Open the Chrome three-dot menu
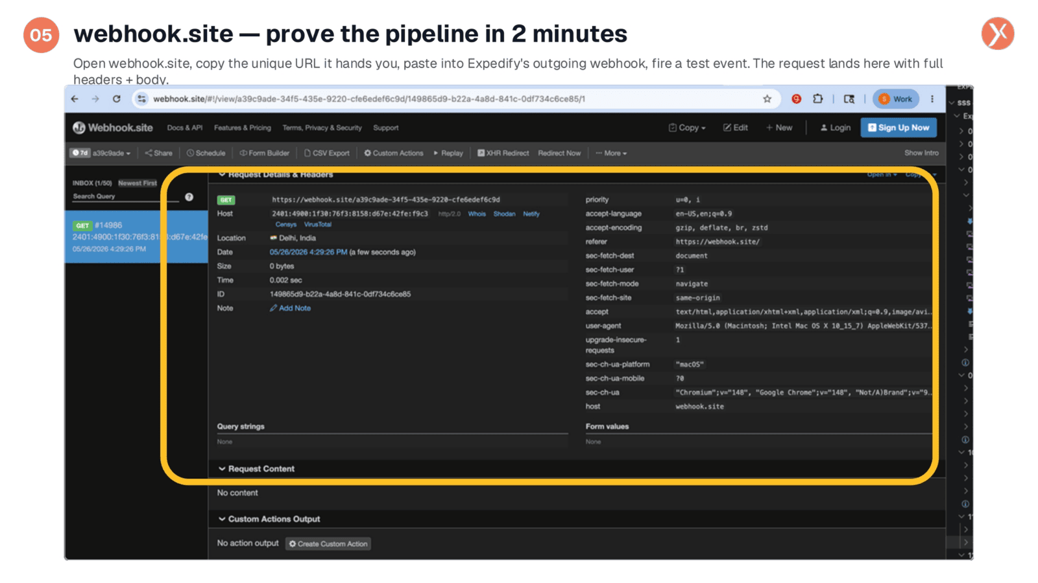 click(932, 99)
